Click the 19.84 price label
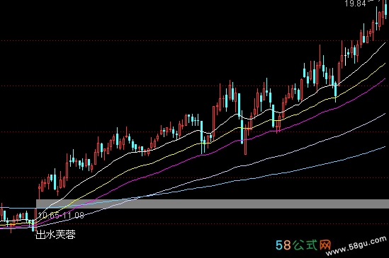Viewport: 389px width, 258px height. pos(355,4)
